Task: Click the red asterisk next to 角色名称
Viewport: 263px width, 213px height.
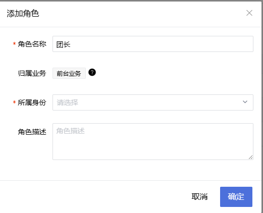Action: 14,44
